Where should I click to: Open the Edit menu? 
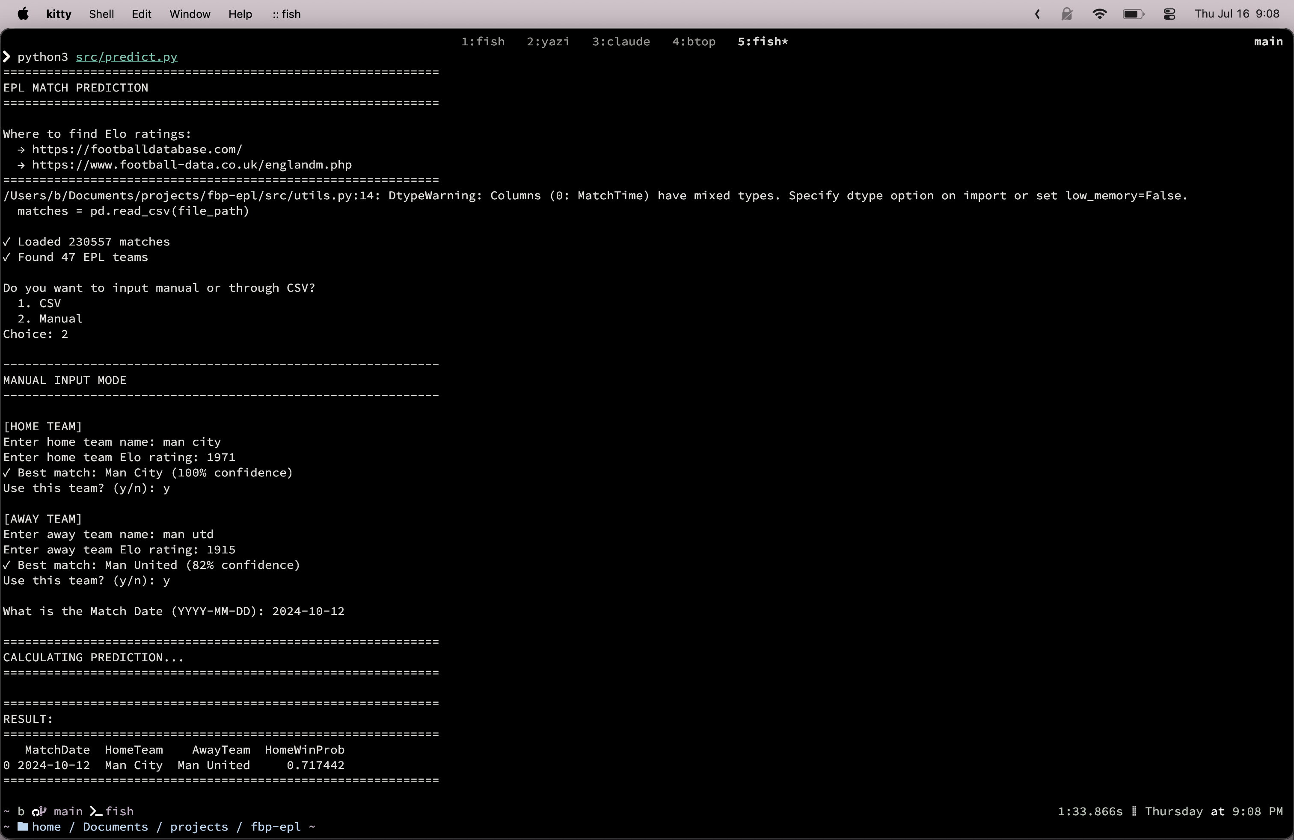141,14
